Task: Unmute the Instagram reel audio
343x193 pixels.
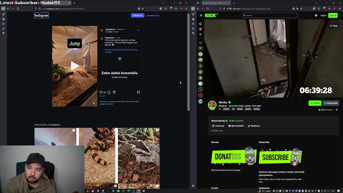Action: (94, 103)
